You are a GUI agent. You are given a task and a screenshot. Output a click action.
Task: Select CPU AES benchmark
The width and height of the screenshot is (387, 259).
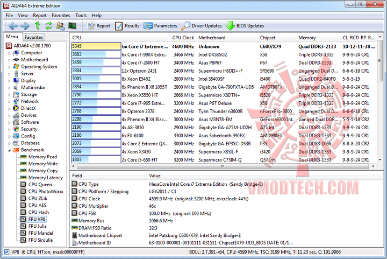(x=37, y=205)
